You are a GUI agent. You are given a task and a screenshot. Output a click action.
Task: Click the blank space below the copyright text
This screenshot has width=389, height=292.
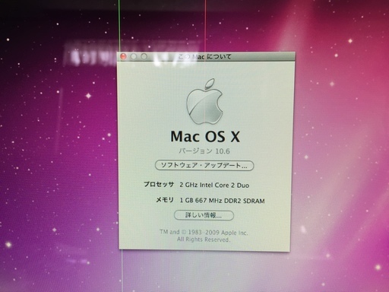click(204, 246)
